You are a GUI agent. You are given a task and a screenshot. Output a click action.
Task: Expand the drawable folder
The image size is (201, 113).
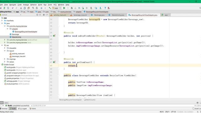tap(5, 48)
